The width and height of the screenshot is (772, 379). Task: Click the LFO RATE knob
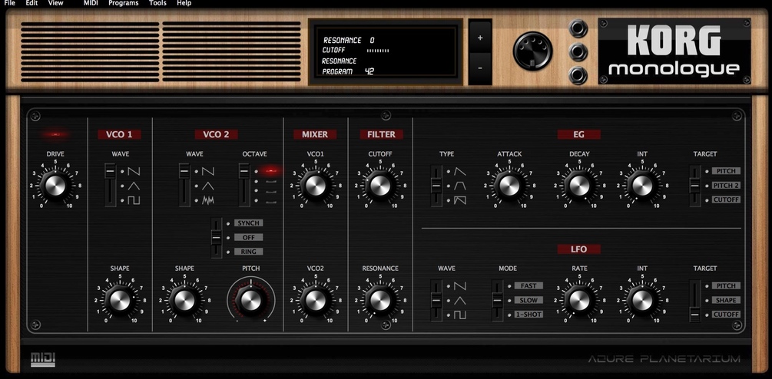point(579,300)
